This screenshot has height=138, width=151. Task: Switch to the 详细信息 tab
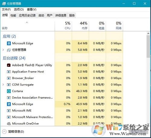[x=61, y=15]
